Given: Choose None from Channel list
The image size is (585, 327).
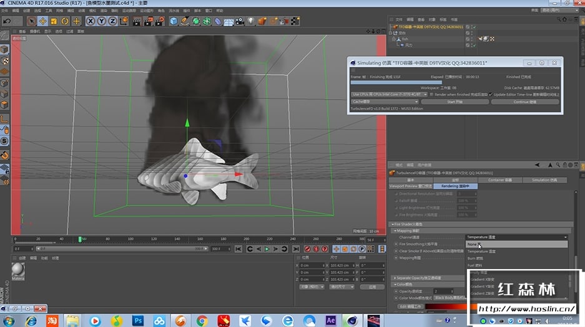Looking at the screenshot, I should click(517, 244).
